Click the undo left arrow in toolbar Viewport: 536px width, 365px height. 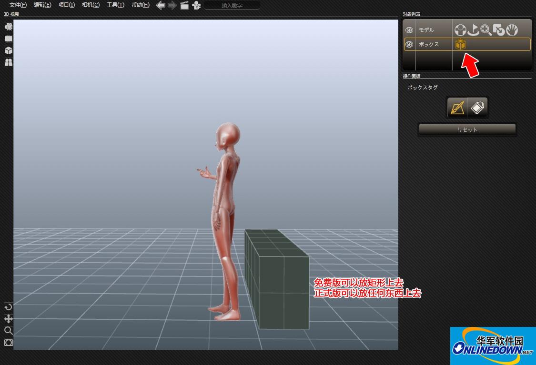pos(161,5)
